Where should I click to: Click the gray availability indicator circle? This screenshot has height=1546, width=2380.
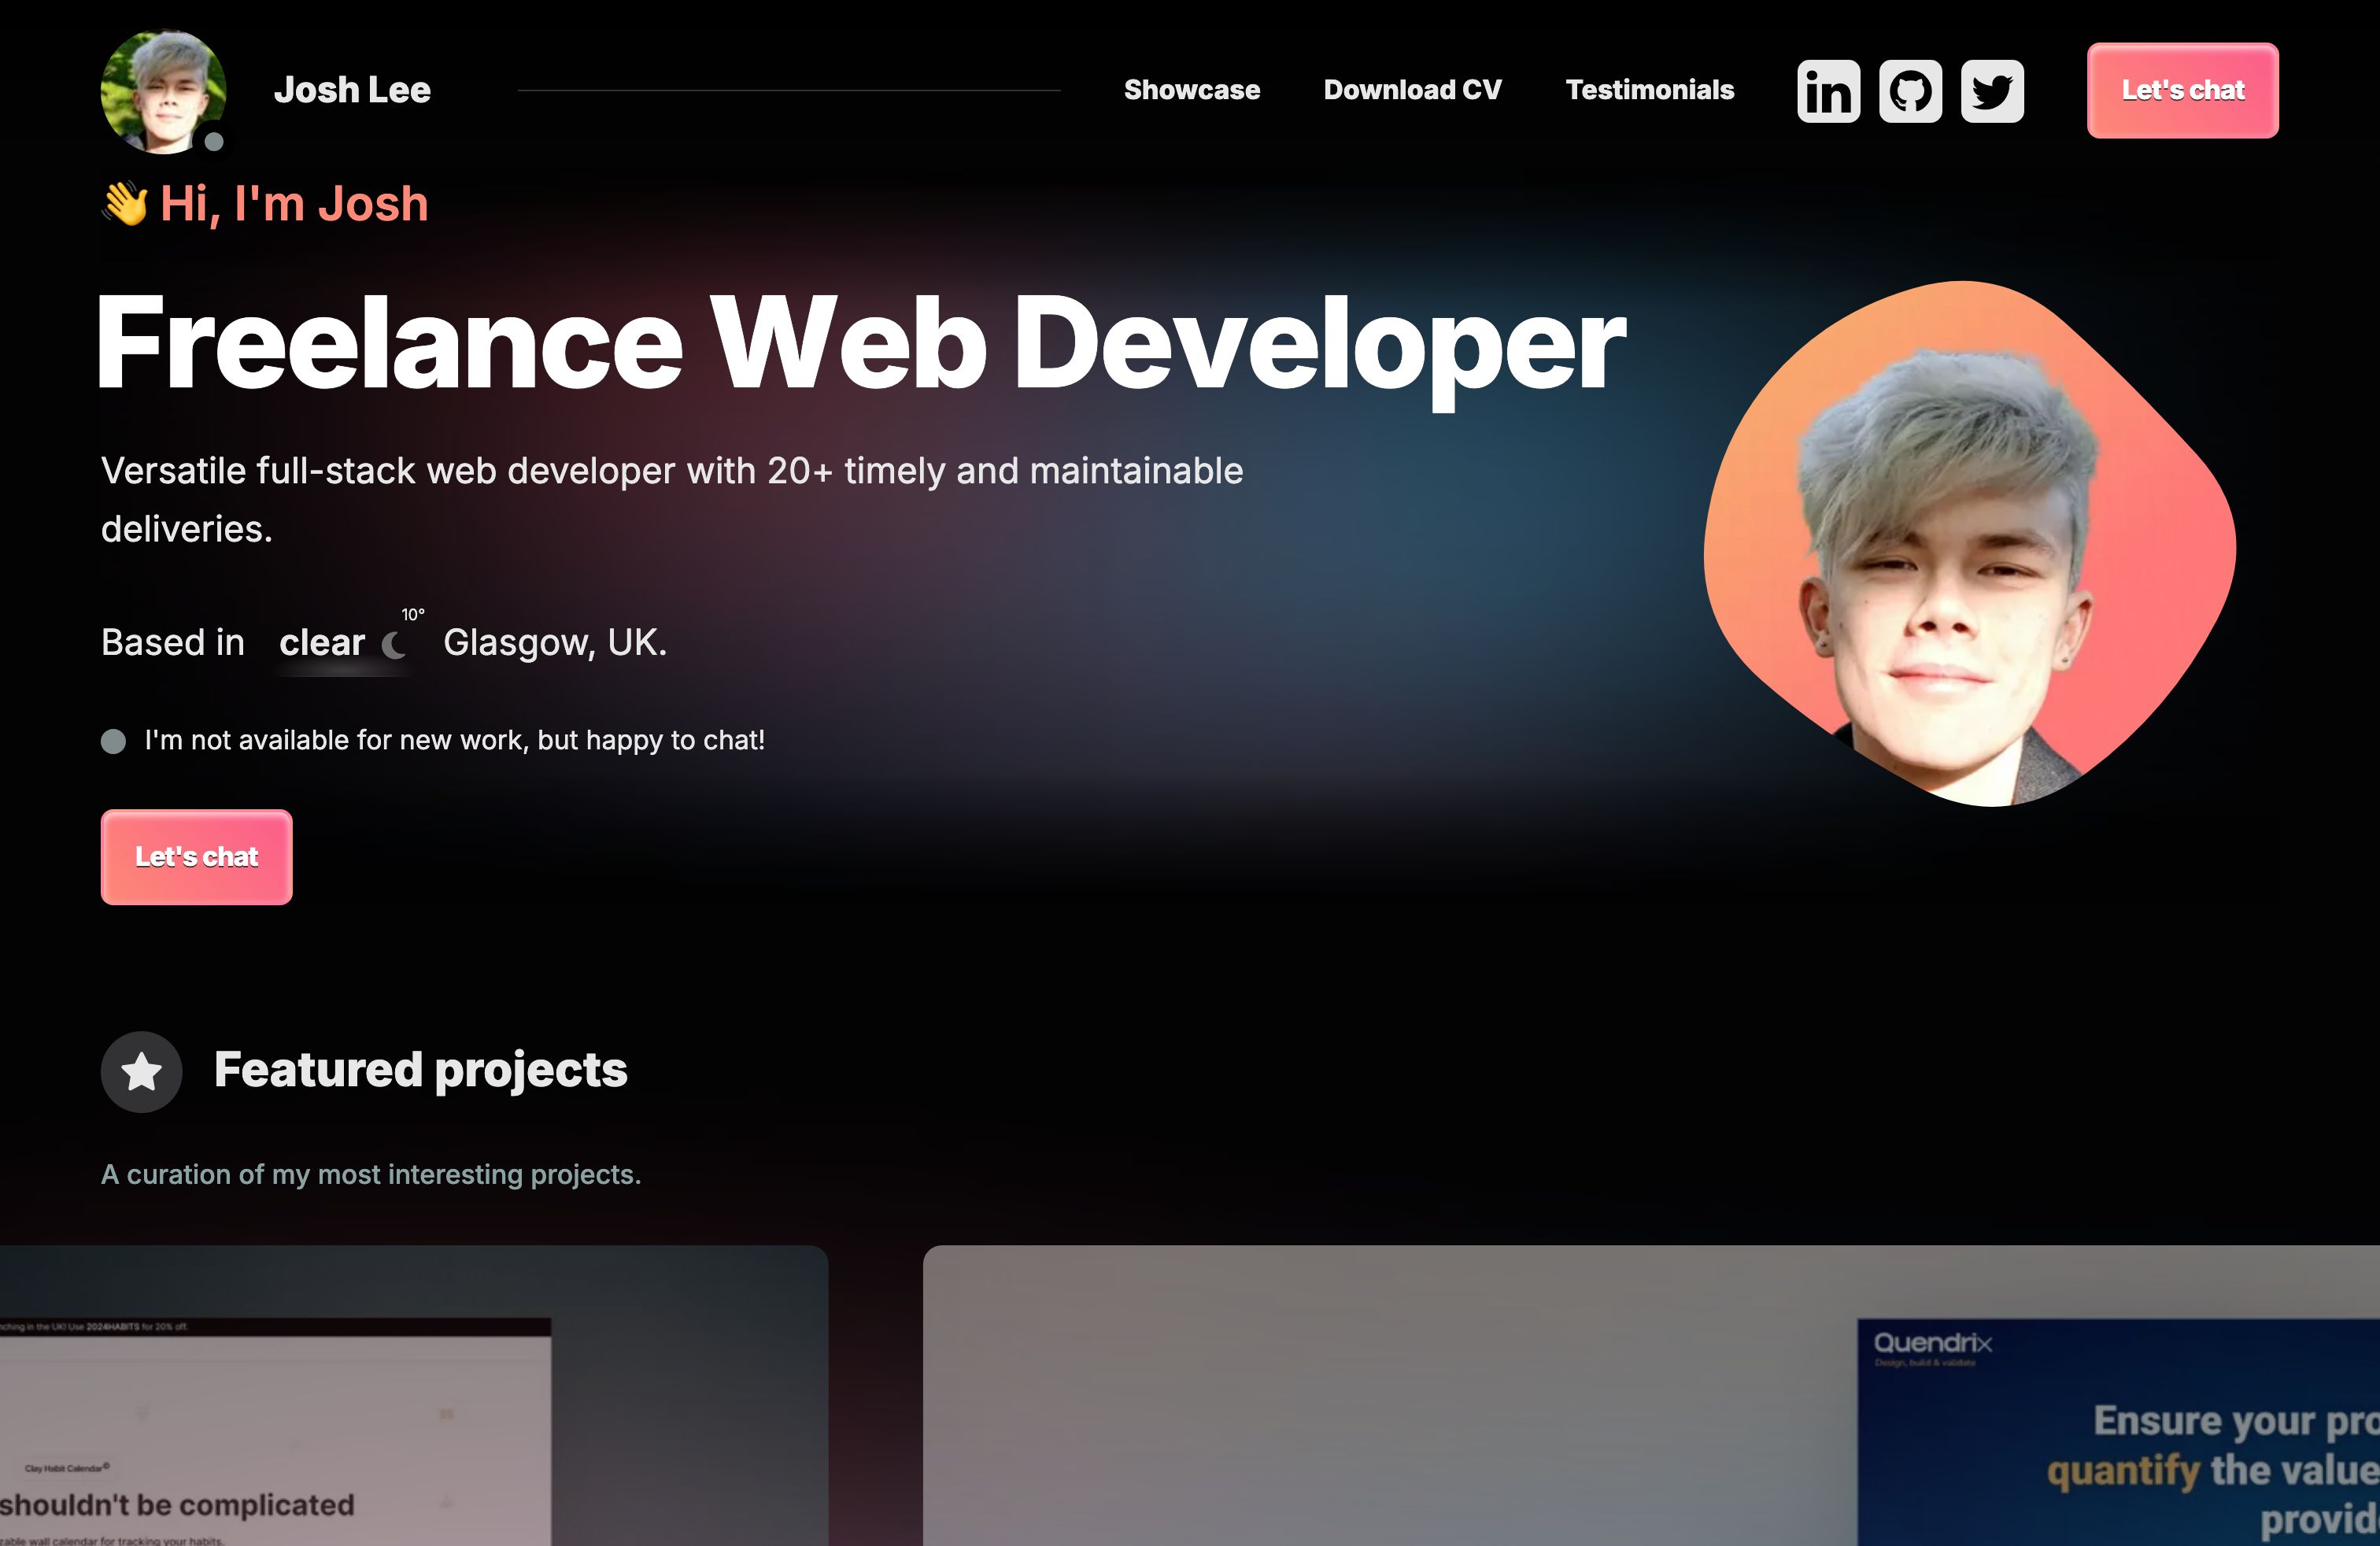(114, 741)
